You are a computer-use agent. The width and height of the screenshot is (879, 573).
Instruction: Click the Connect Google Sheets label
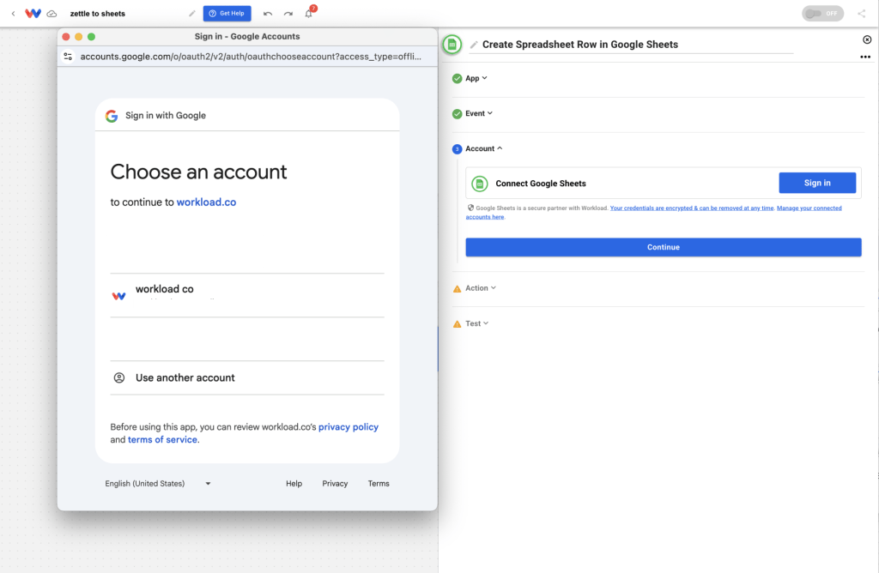[x=541, y=184]
